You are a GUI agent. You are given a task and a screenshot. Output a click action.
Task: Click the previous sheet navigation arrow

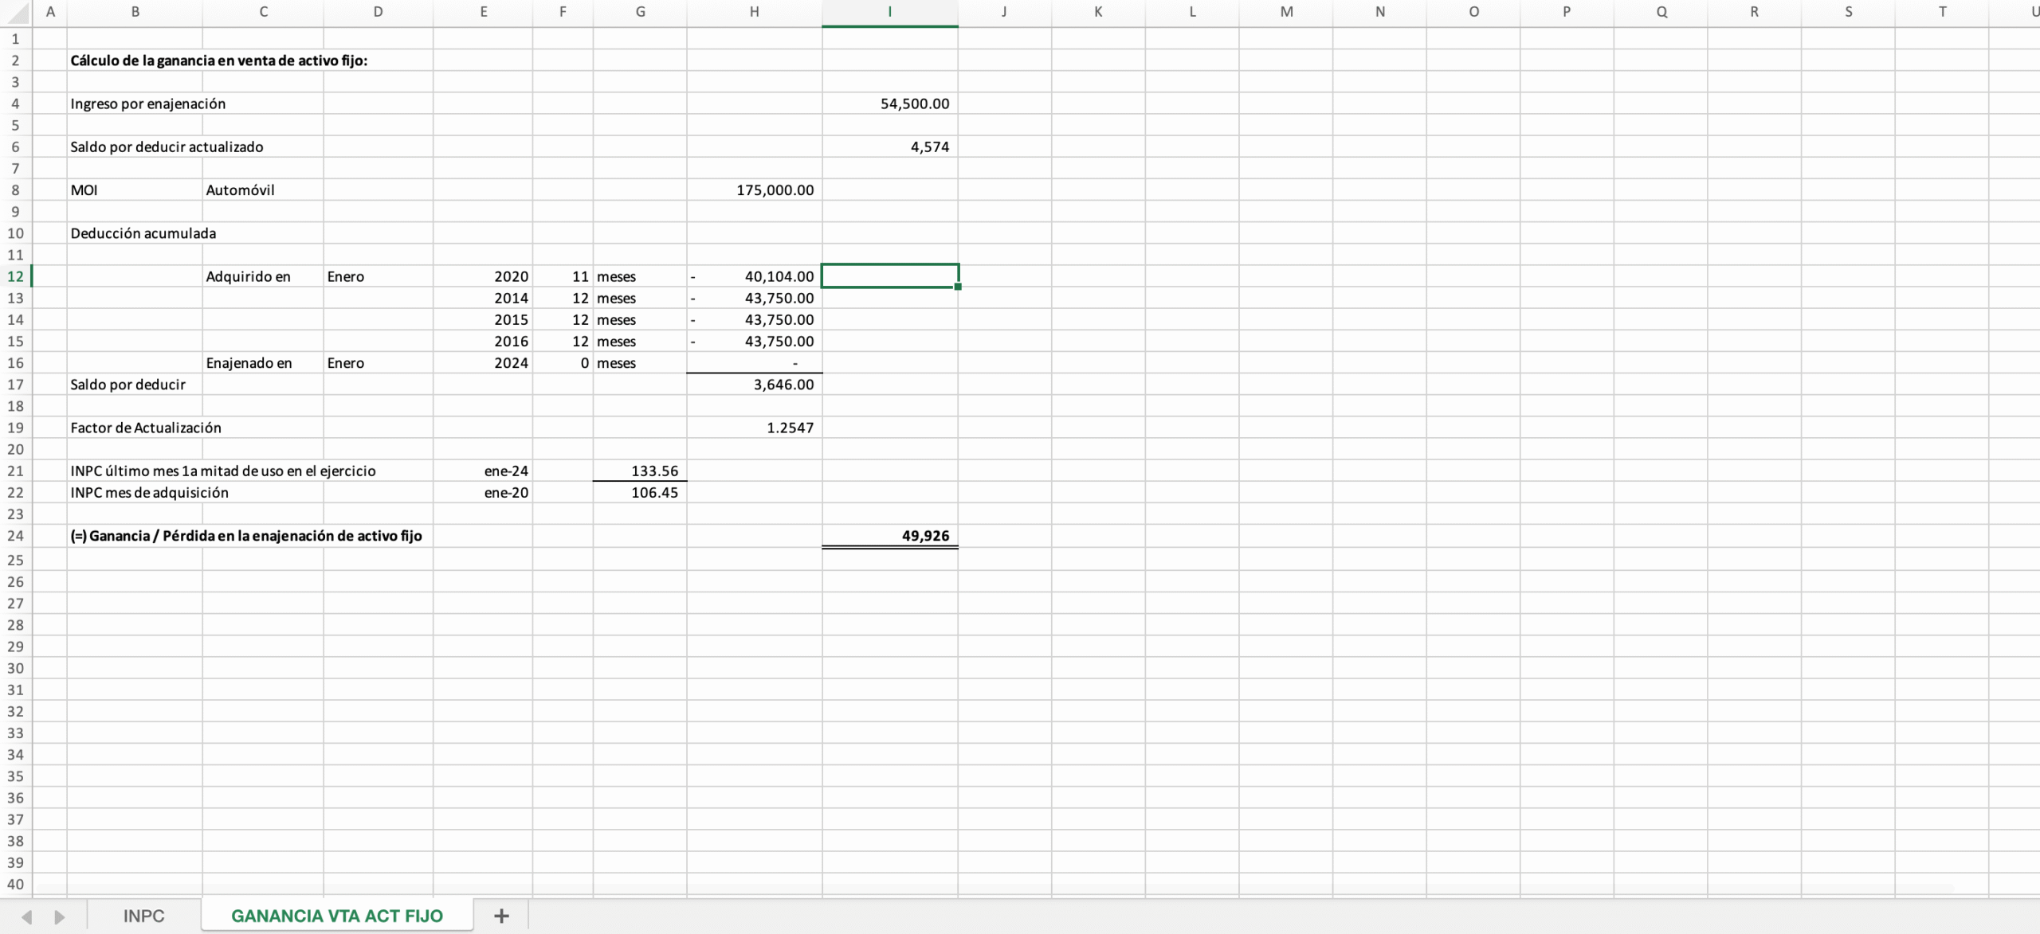pos(26,916)
